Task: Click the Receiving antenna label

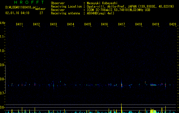Action: tap(65, 13)
